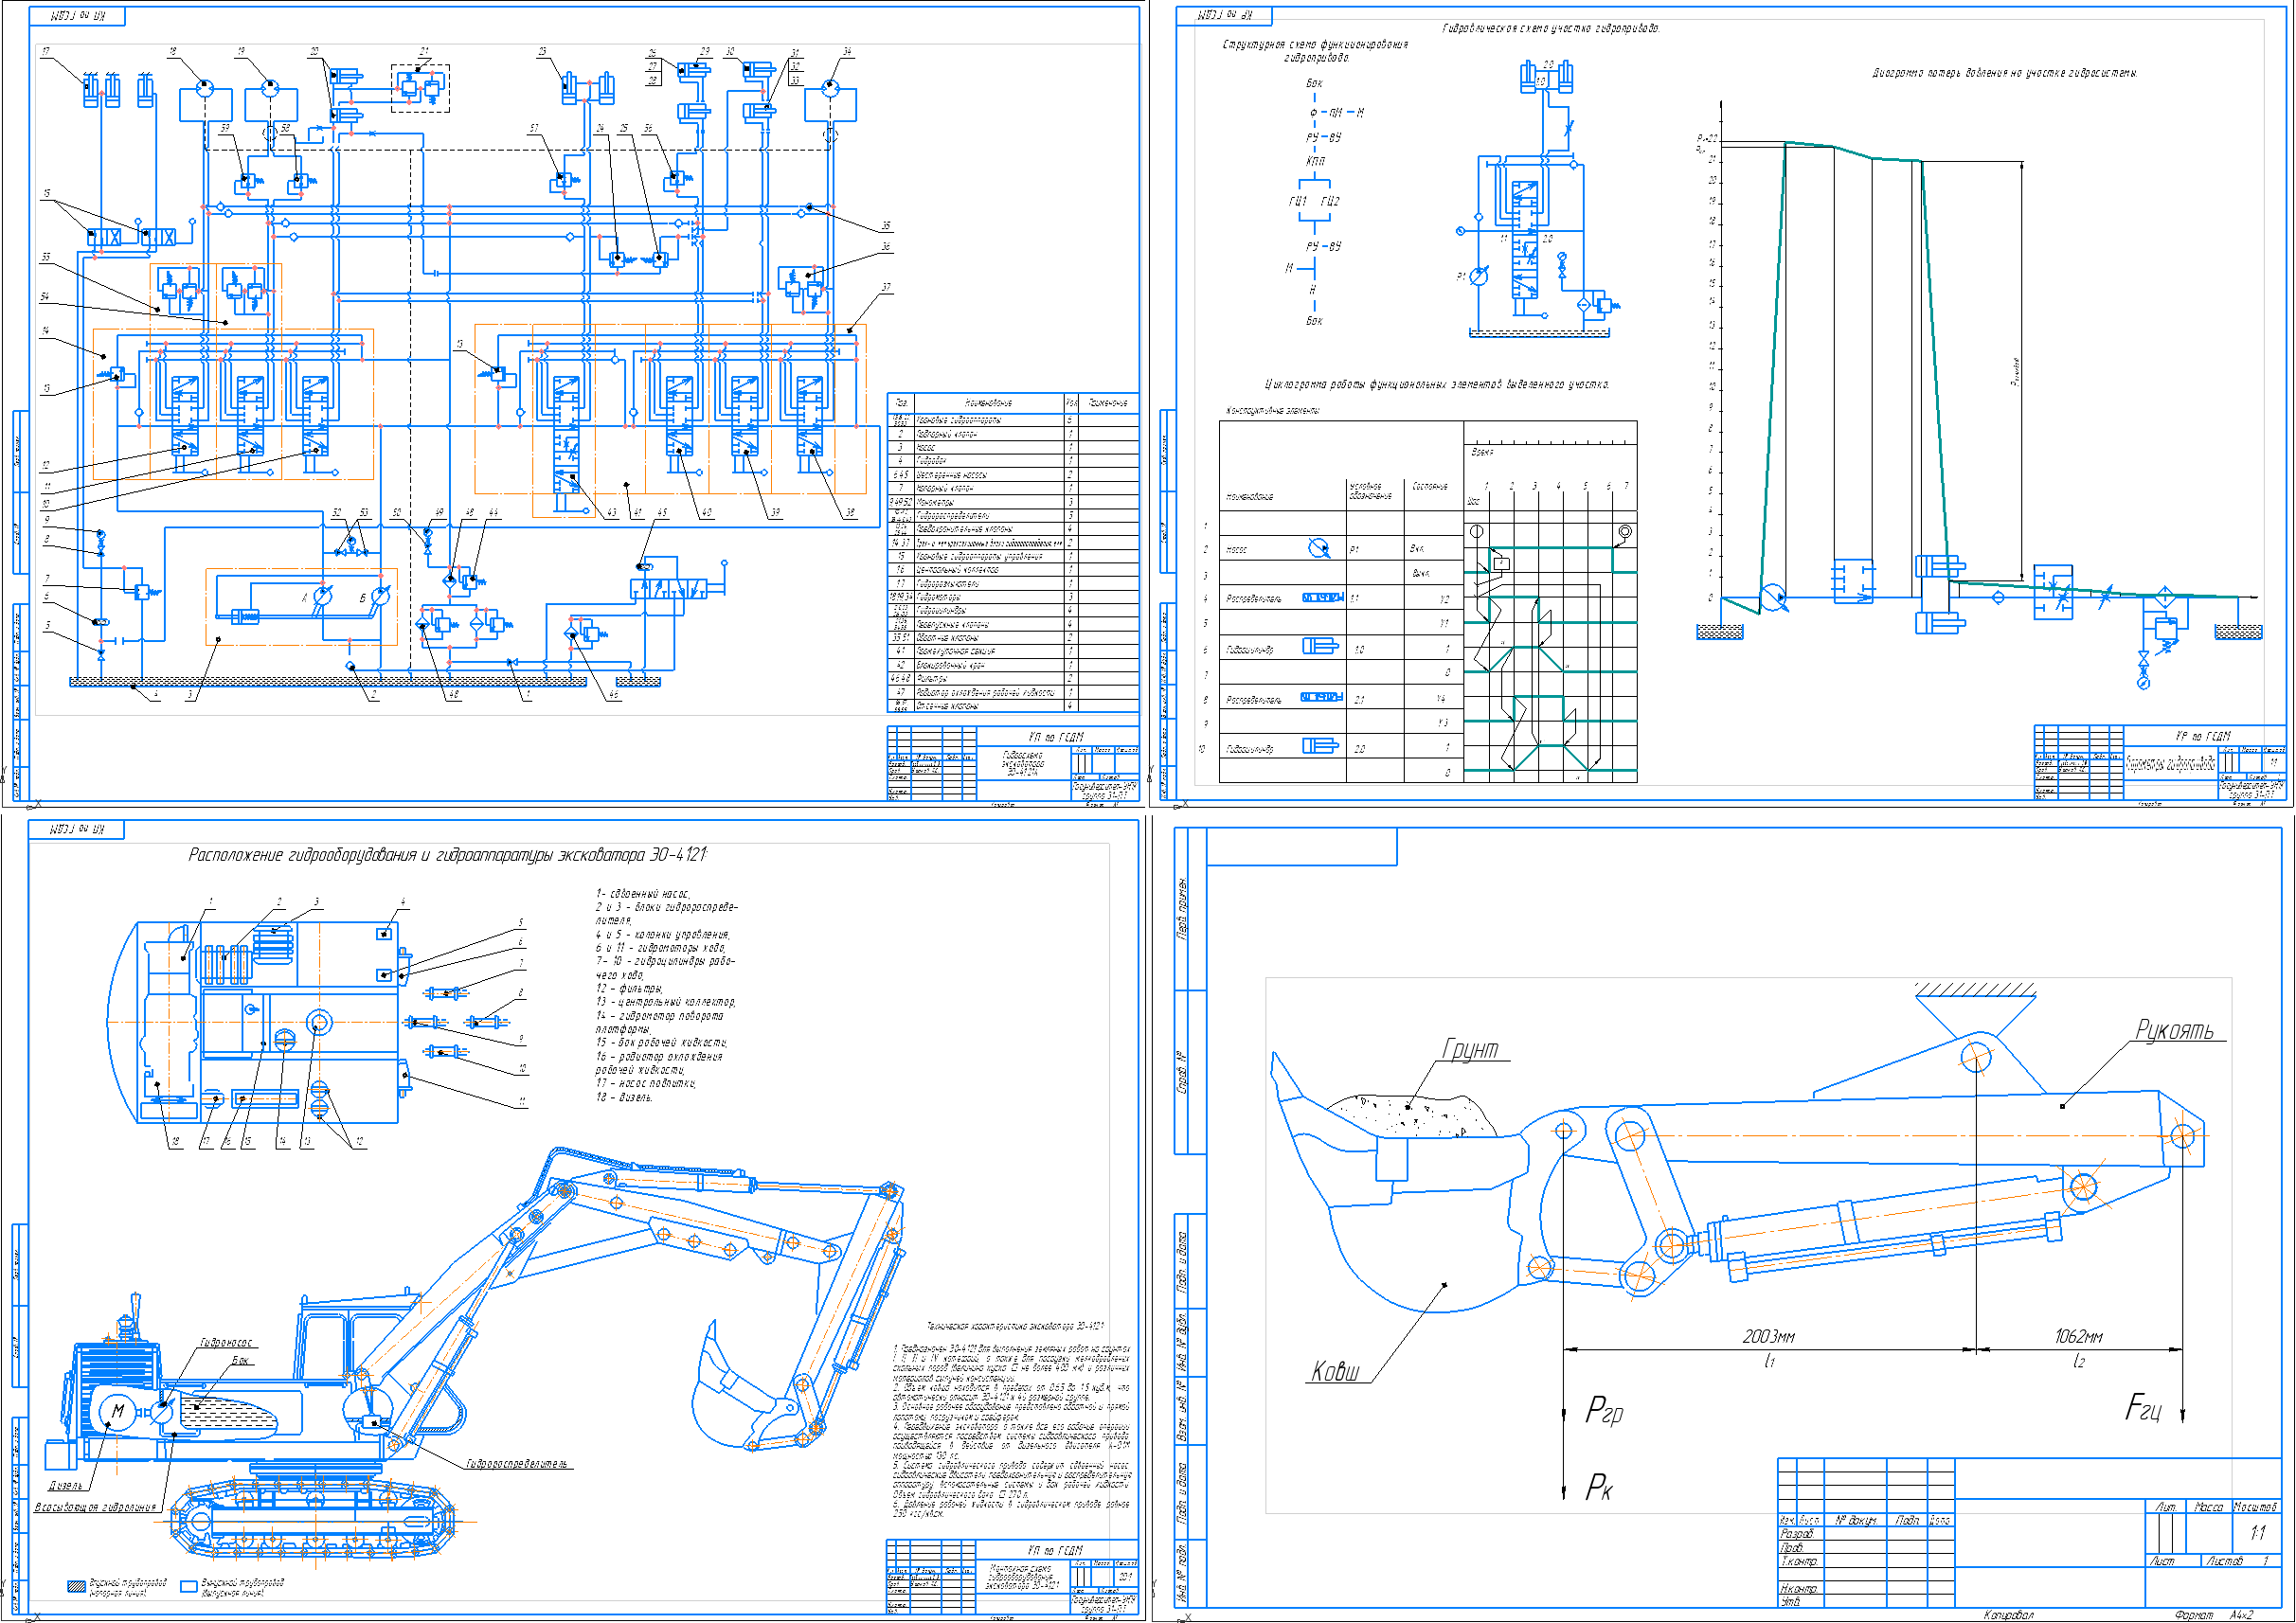Click the "1:1" scale value on bucket sheet
The height and width of the screenshot is (1623, 2296).
[2257, 1533]
